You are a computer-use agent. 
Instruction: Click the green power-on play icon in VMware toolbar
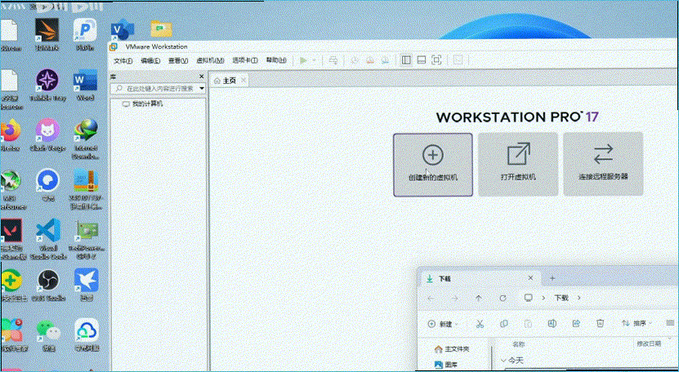[x=304, y=60]
